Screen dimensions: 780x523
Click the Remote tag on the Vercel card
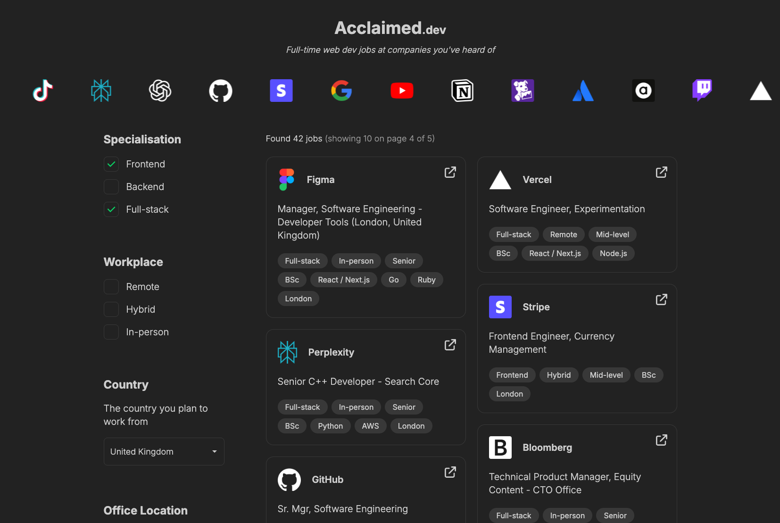click(564, 234)
